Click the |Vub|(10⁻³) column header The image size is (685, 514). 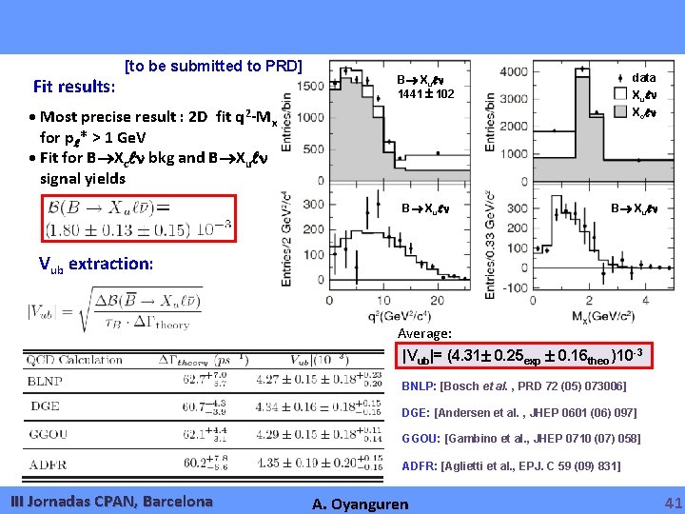coord(320,360)
